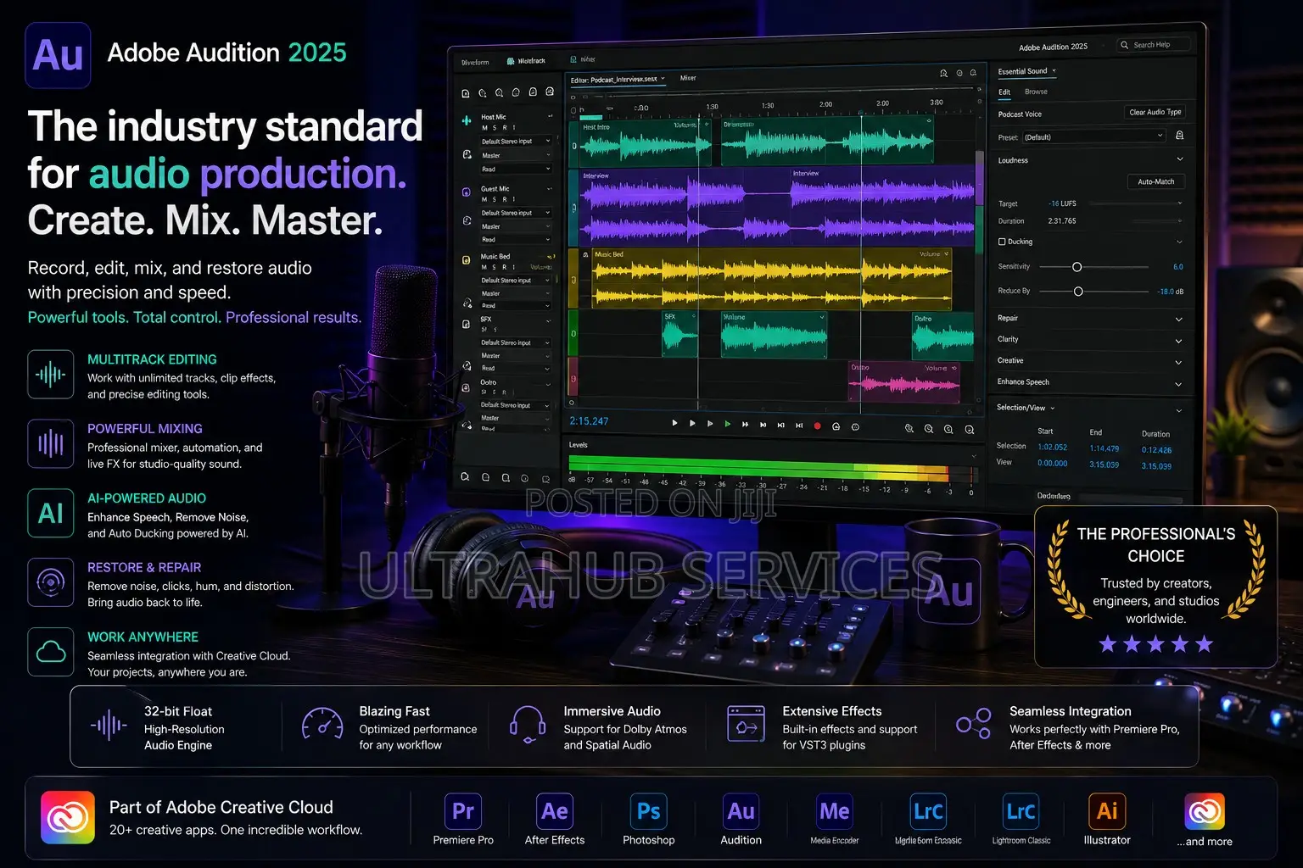Switch to the Waveform view tab

[x=475, y=62]
